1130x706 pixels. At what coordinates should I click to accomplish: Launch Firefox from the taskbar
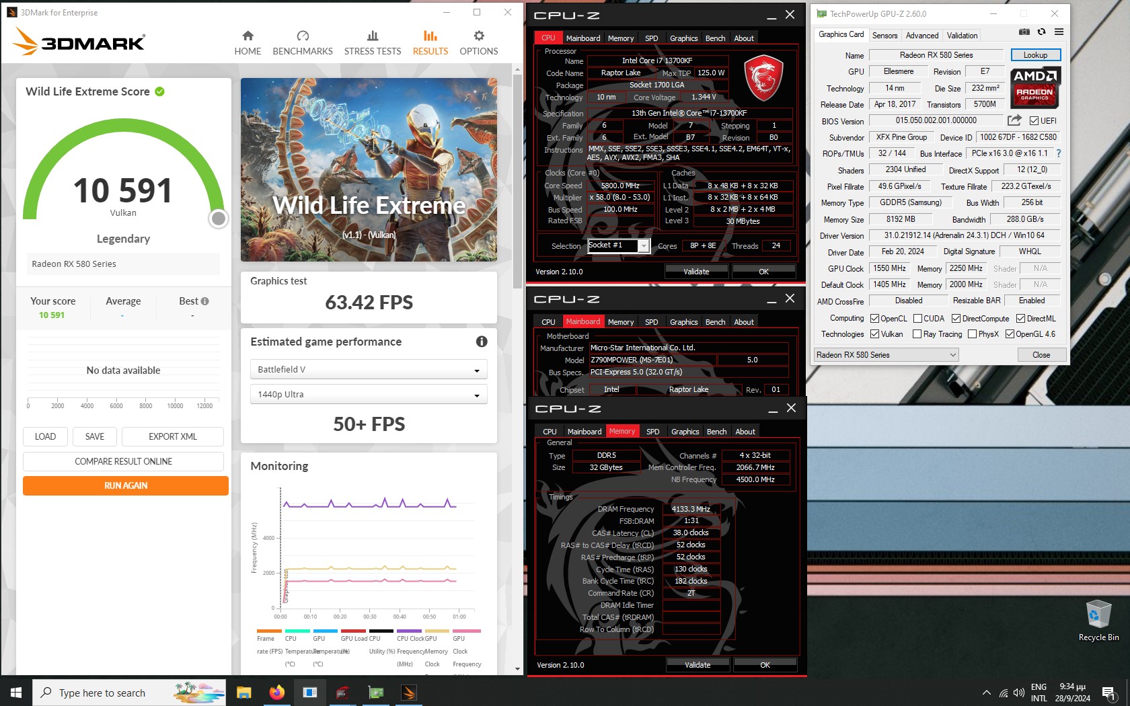pyautogui.click(x=276, y=693)
